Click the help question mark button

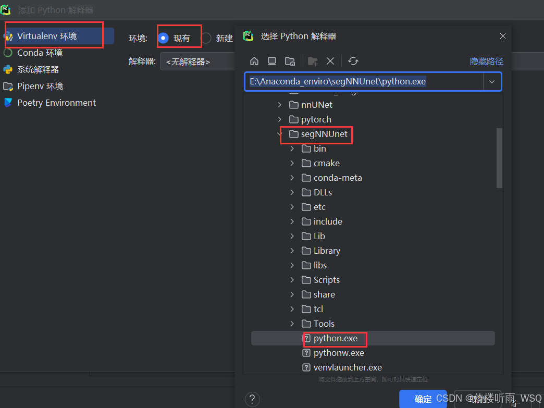(252, 399)
